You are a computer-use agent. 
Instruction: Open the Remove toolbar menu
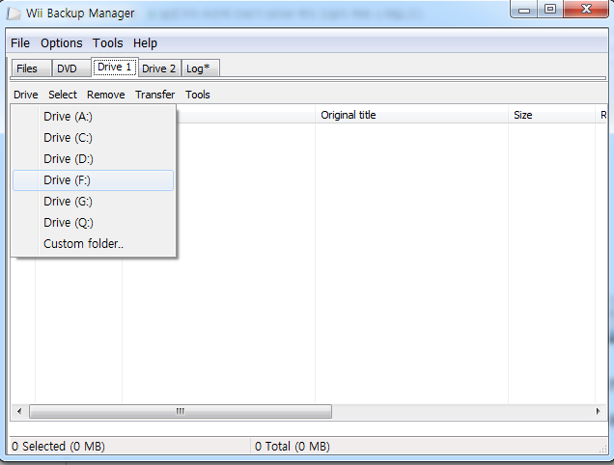click(x=106, y=95)
